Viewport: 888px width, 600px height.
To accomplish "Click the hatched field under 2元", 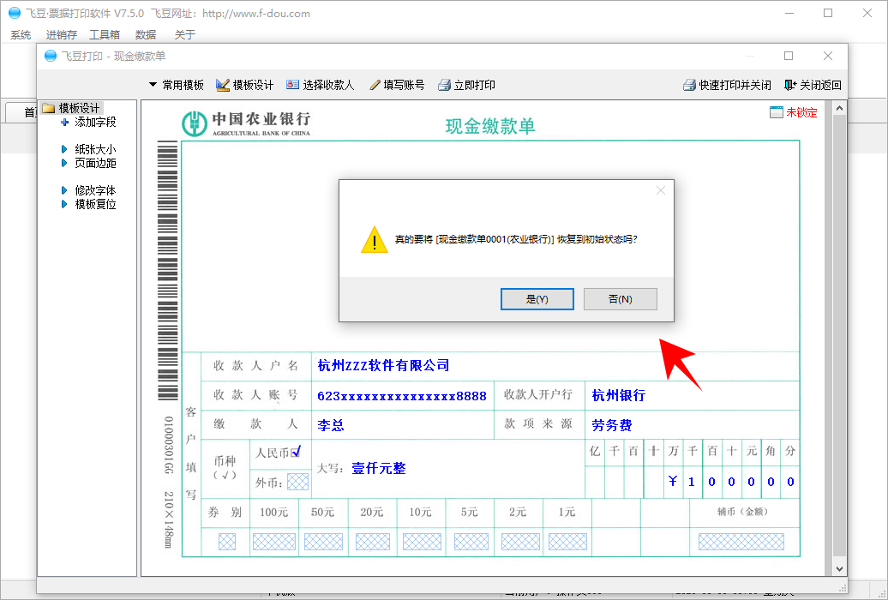I will (x=520, y=542).
